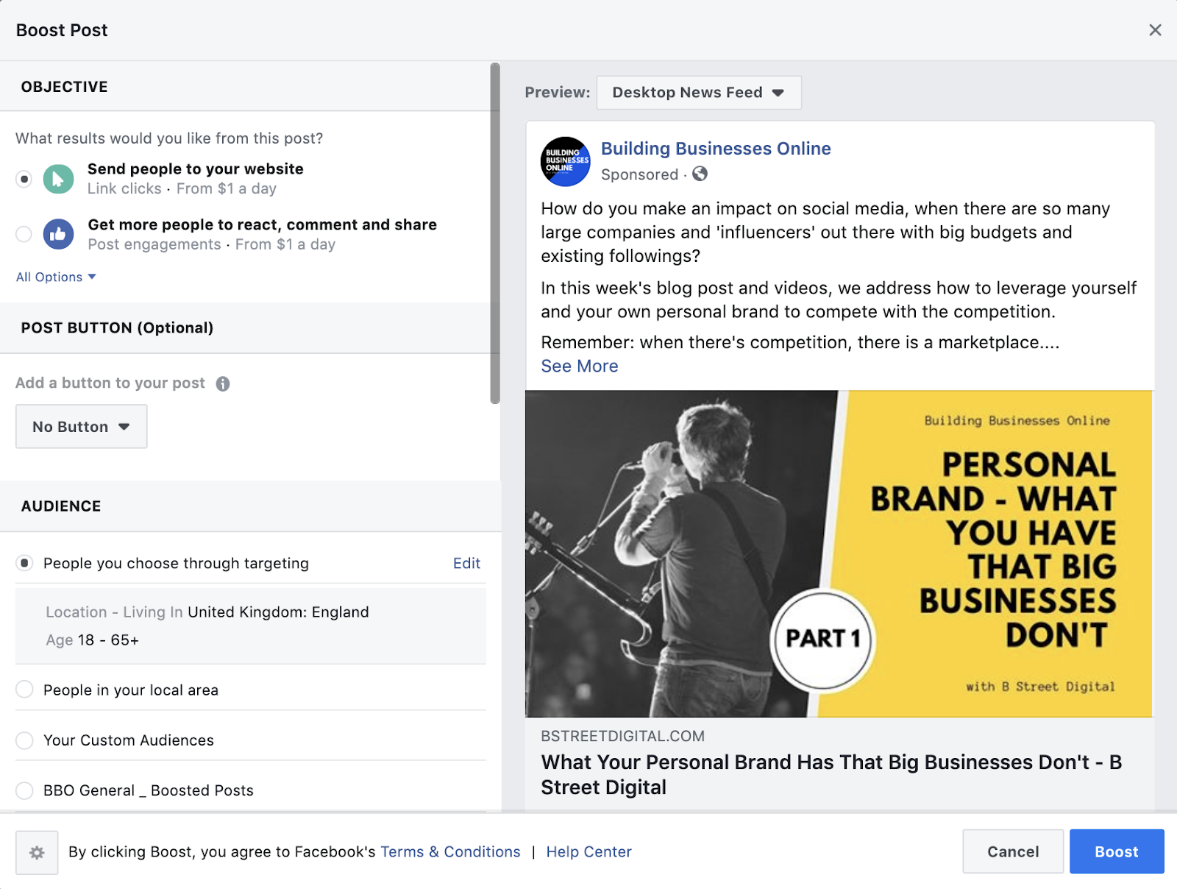Open the Terms & Conditions link

click(450, 851)
